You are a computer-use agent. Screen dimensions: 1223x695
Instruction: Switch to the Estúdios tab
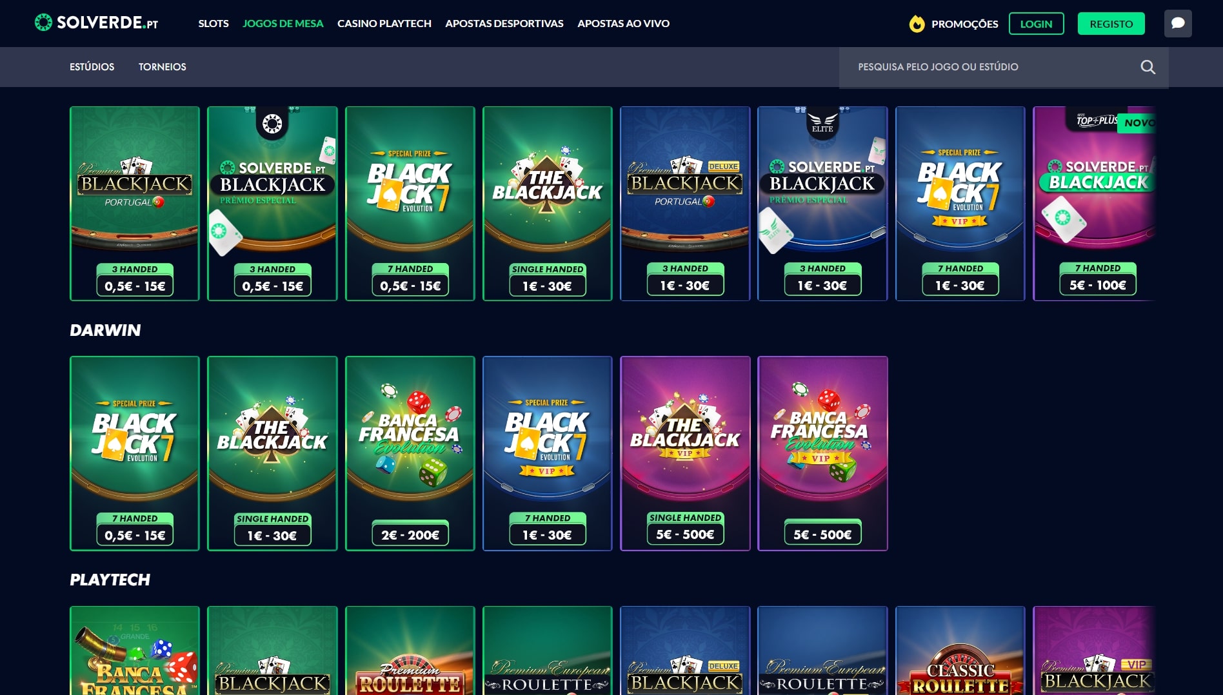[92, 67]
